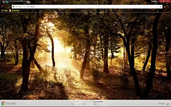
Task: Go back using the browser back arrow
Action: pos(2,7)
